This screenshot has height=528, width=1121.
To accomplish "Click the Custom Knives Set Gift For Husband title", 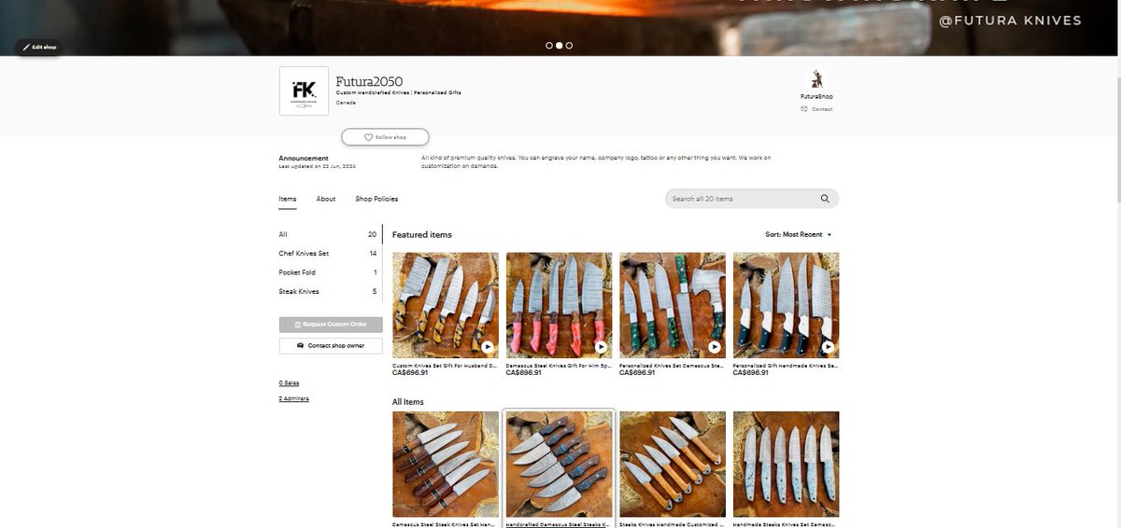I will point(446,366).
